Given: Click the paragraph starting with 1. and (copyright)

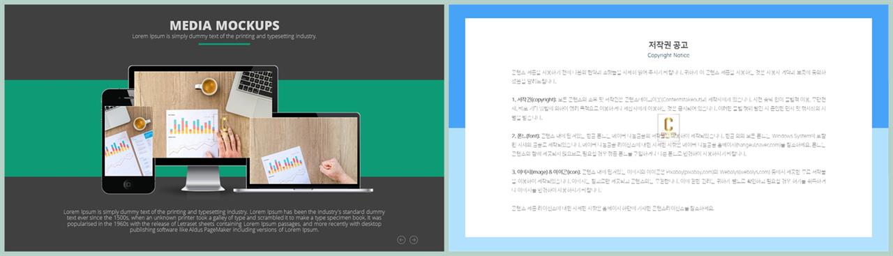Looking at the screenshot, I should click(668, 108).
